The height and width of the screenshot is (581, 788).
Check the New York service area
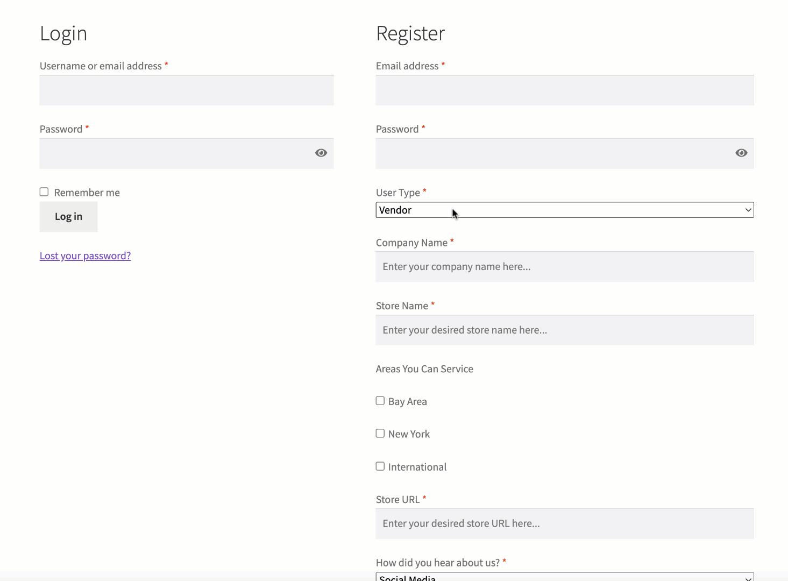coord(380,434)
